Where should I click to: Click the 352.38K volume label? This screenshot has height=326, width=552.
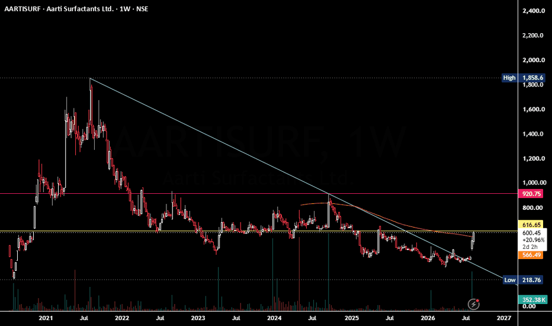[533, 300]
